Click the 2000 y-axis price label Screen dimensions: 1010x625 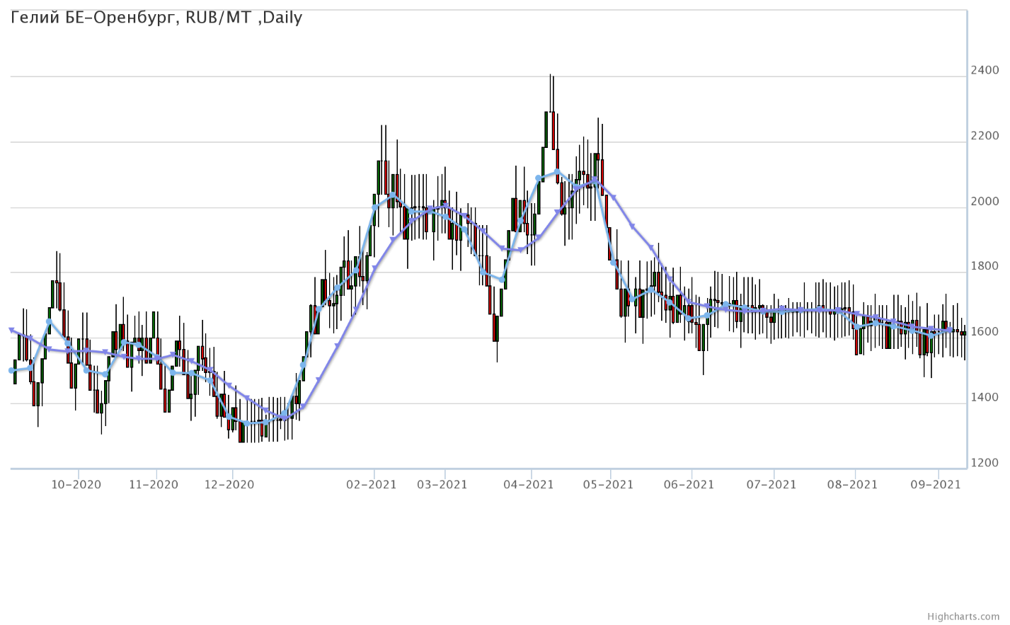tap(985, 201)
